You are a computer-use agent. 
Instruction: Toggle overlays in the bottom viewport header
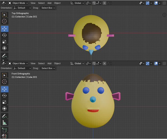157,63
